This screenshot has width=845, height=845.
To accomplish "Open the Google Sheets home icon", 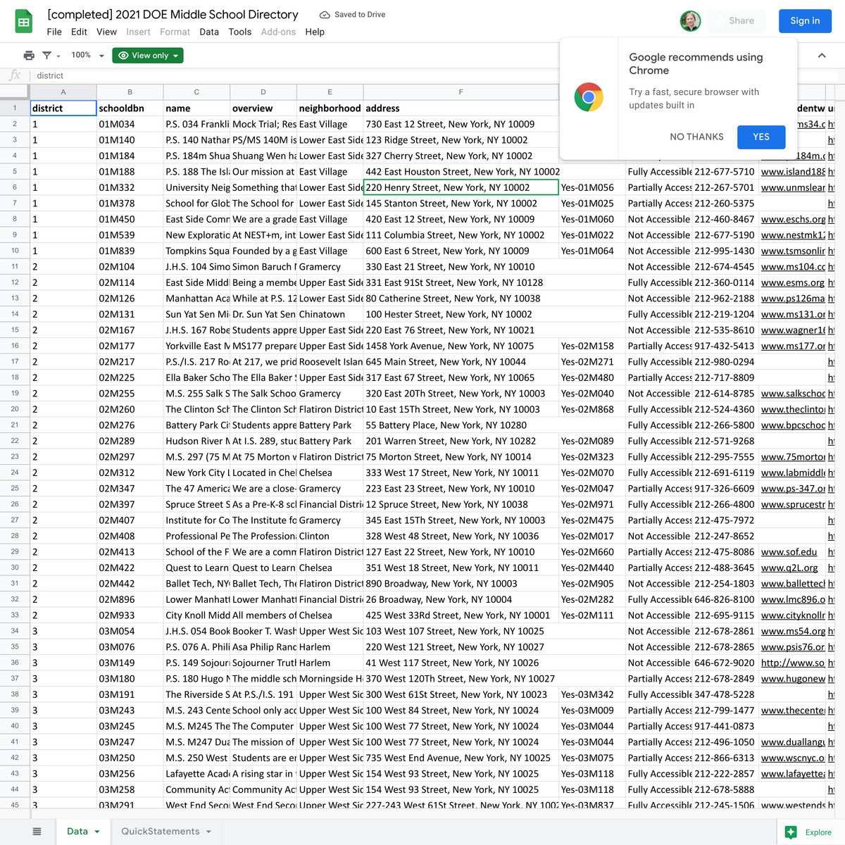I will click(24, 22).
